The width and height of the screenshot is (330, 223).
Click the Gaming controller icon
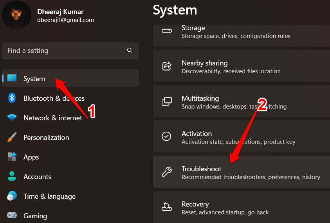click(12, 216)
